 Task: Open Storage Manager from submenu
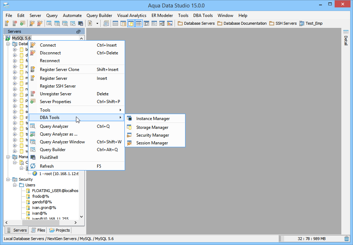pos(155,127)
